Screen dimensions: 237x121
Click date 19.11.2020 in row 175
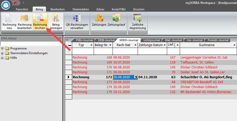[122, 92]
